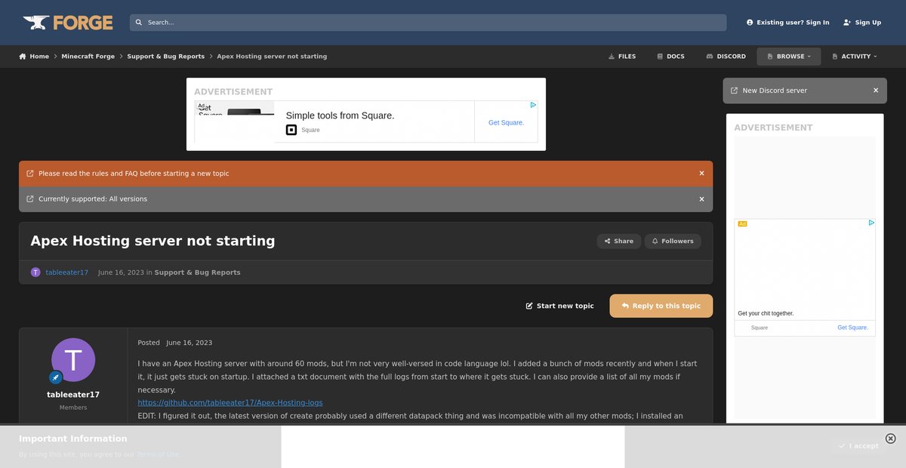Close the bottom overlay with X icon

click(x=890, y=439)
